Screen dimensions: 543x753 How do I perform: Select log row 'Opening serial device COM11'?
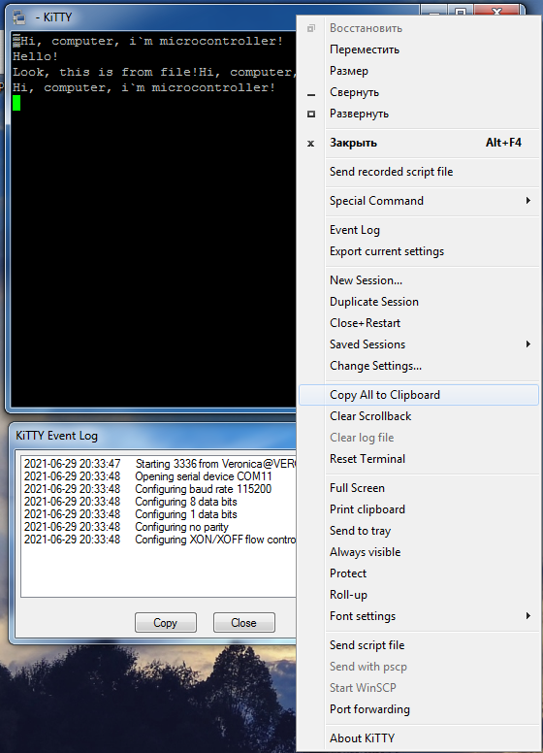tap(160, 476)
